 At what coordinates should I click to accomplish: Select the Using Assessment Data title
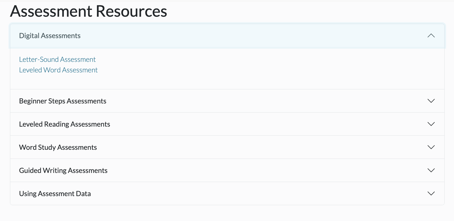tap(55, 194)
